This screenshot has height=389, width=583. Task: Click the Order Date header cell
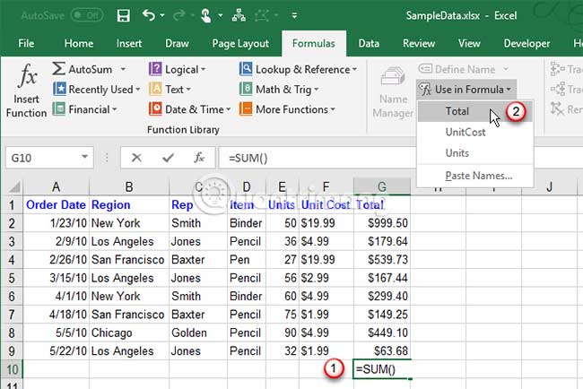[57, 204]
